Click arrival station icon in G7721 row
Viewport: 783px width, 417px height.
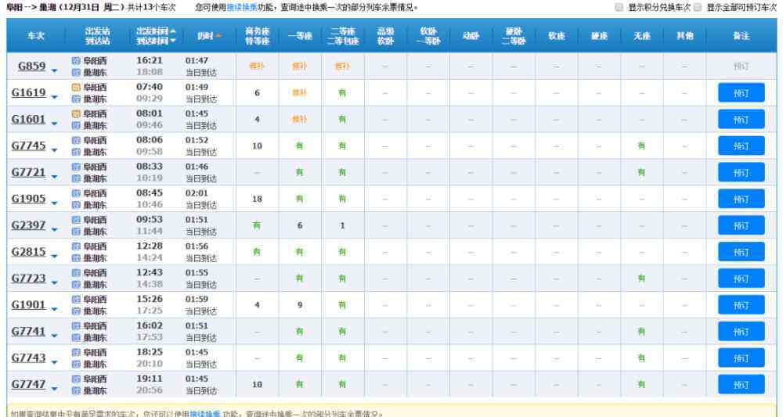tap(76, 178)
